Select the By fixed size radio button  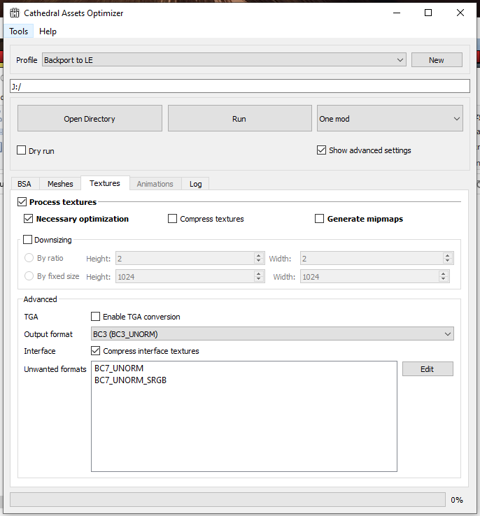click(29, 275)
